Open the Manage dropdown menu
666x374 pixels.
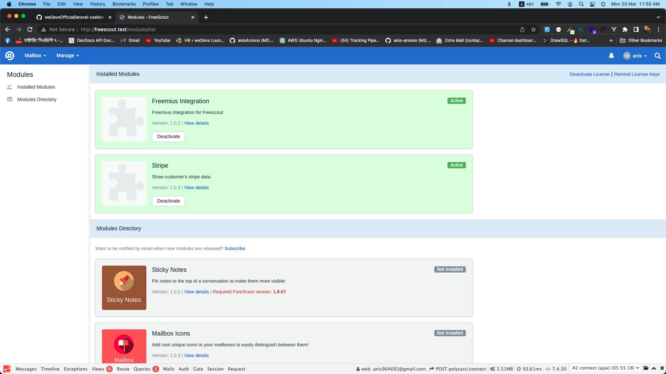coord(67,55)
